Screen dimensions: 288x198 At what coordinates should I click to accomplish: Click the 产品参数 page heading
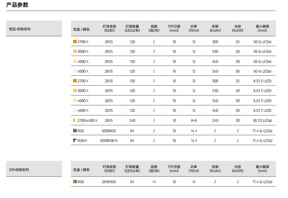point(17,5)
